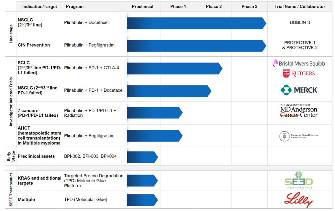Select the 7 cancers indication cell
The image size is (335, 211).
pyautogui.click(x=38, y=113)
